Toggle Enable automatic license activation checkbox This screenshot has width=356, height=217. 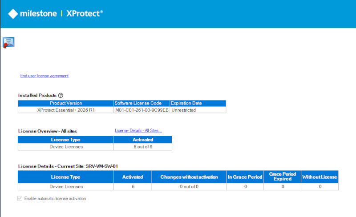pos(20,198)
